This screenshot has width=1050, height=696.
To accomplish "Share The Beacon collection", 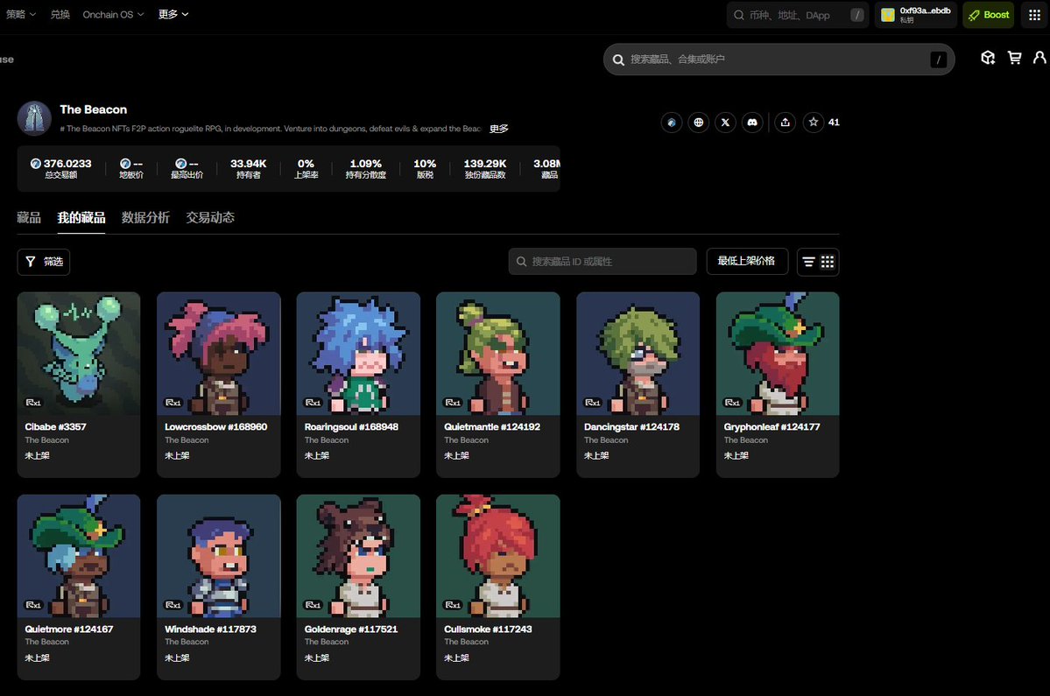I will (785, 122).
